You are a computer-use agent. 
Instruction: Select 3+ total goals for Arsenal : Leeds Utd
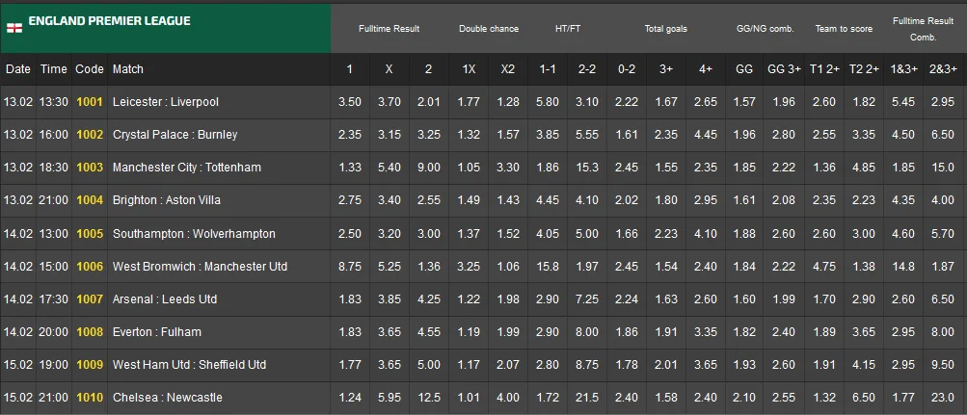coord(666,298)
